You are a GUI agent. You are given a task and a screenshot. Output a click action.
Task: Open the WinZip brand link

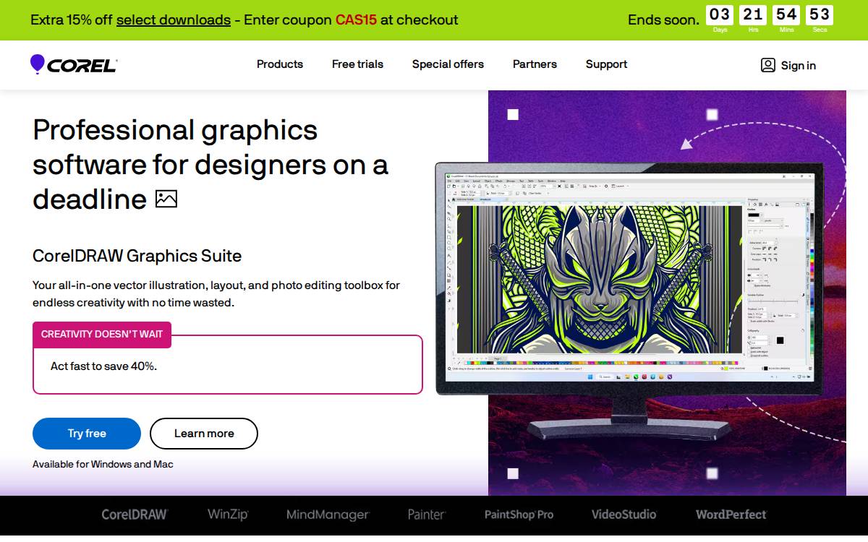[x=228, y=515]
